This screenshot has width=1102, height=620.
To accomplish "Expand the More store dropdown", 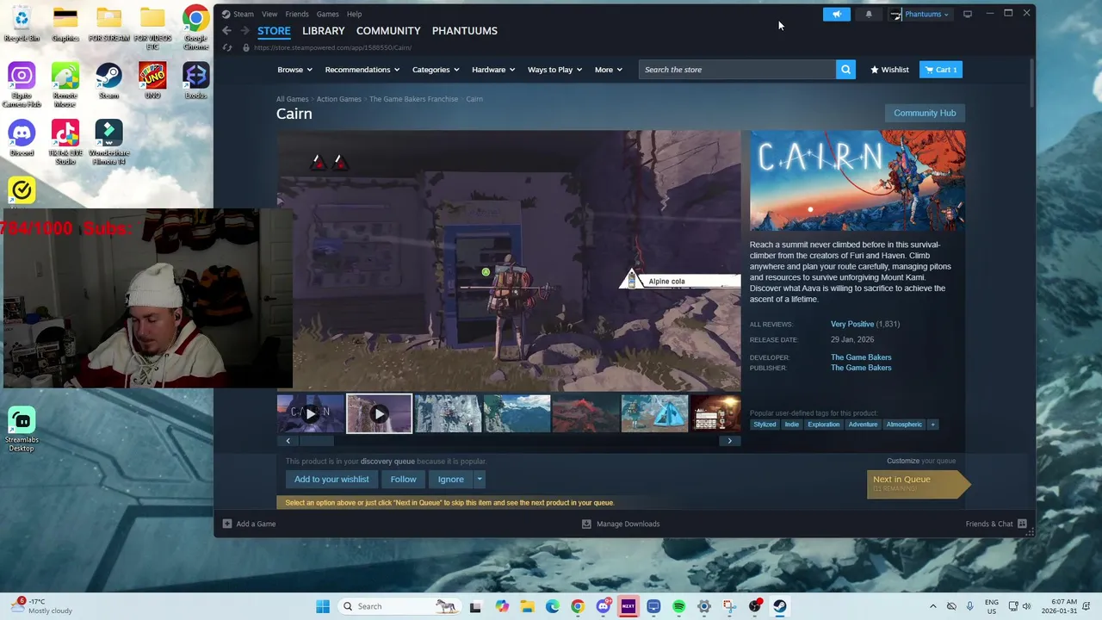I will tap(608, 70).
